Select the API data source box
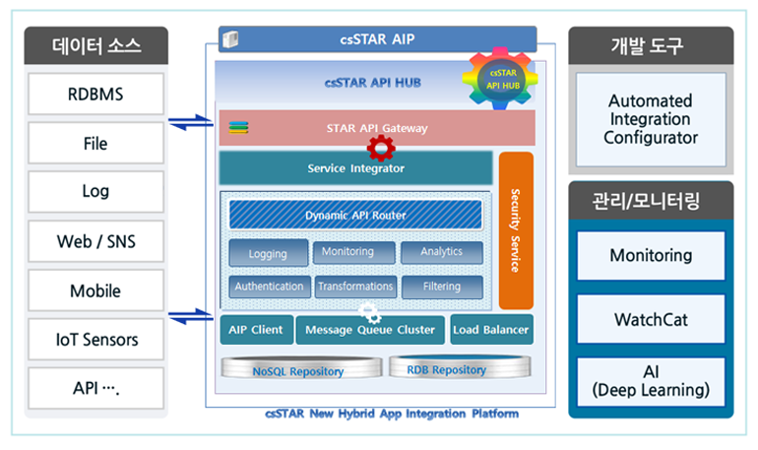758x450 pixels. pyautogui.click(x=95, y=388)
